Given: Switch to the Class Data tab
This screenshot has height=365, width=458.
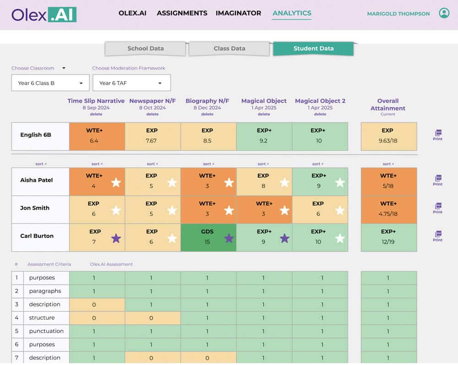Looking at the screenshot, I should coord(229,49).
